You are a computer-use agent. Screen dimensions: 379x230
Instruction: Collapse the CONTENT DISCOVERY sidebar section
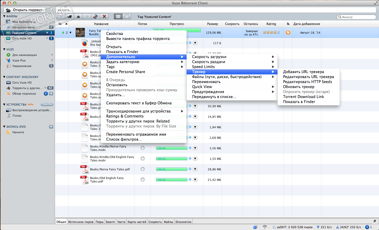4,77
